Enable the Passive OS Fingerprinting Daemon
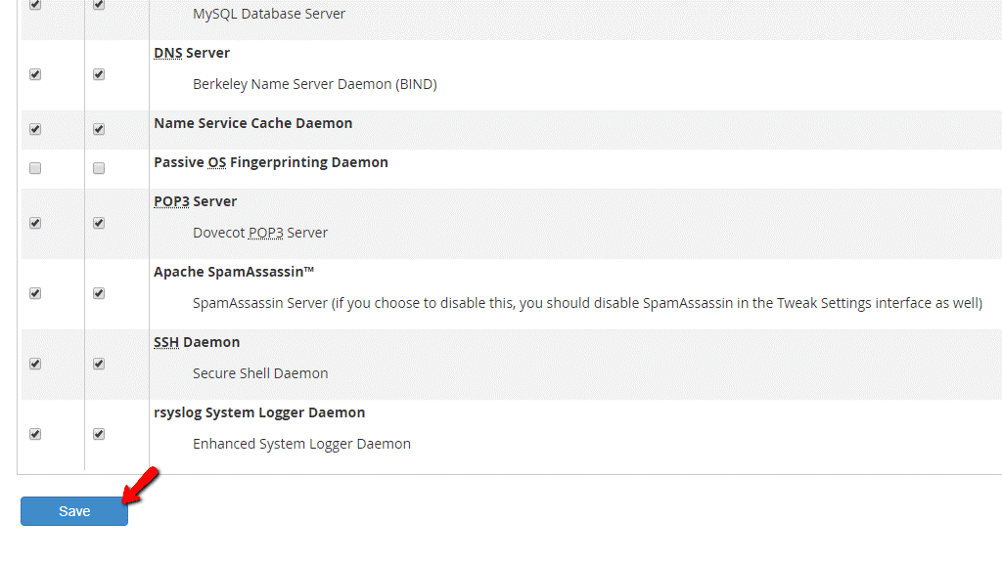The image size is (1002, 563). coord(35,167)
